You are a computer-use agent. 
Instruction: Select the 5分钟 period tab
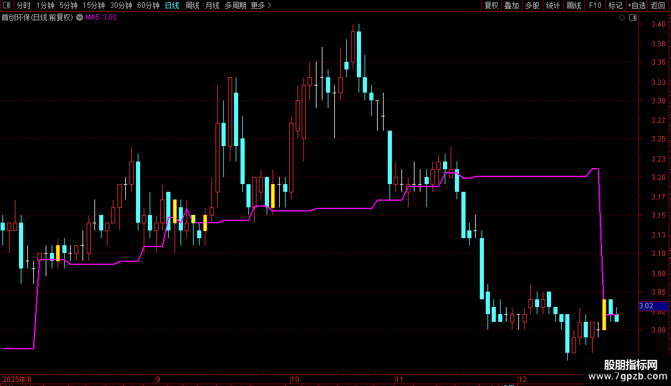coord(68,5)
